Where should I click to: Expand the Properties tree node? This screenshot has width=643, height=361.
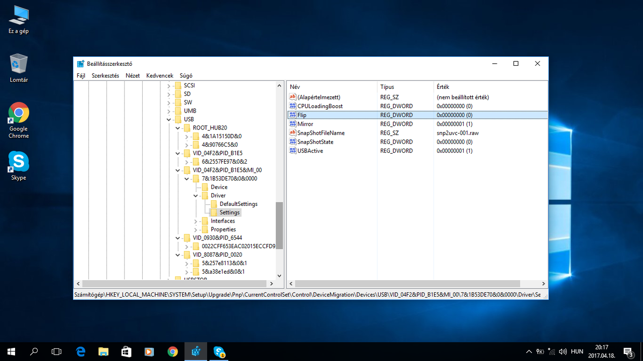point(196,229)
